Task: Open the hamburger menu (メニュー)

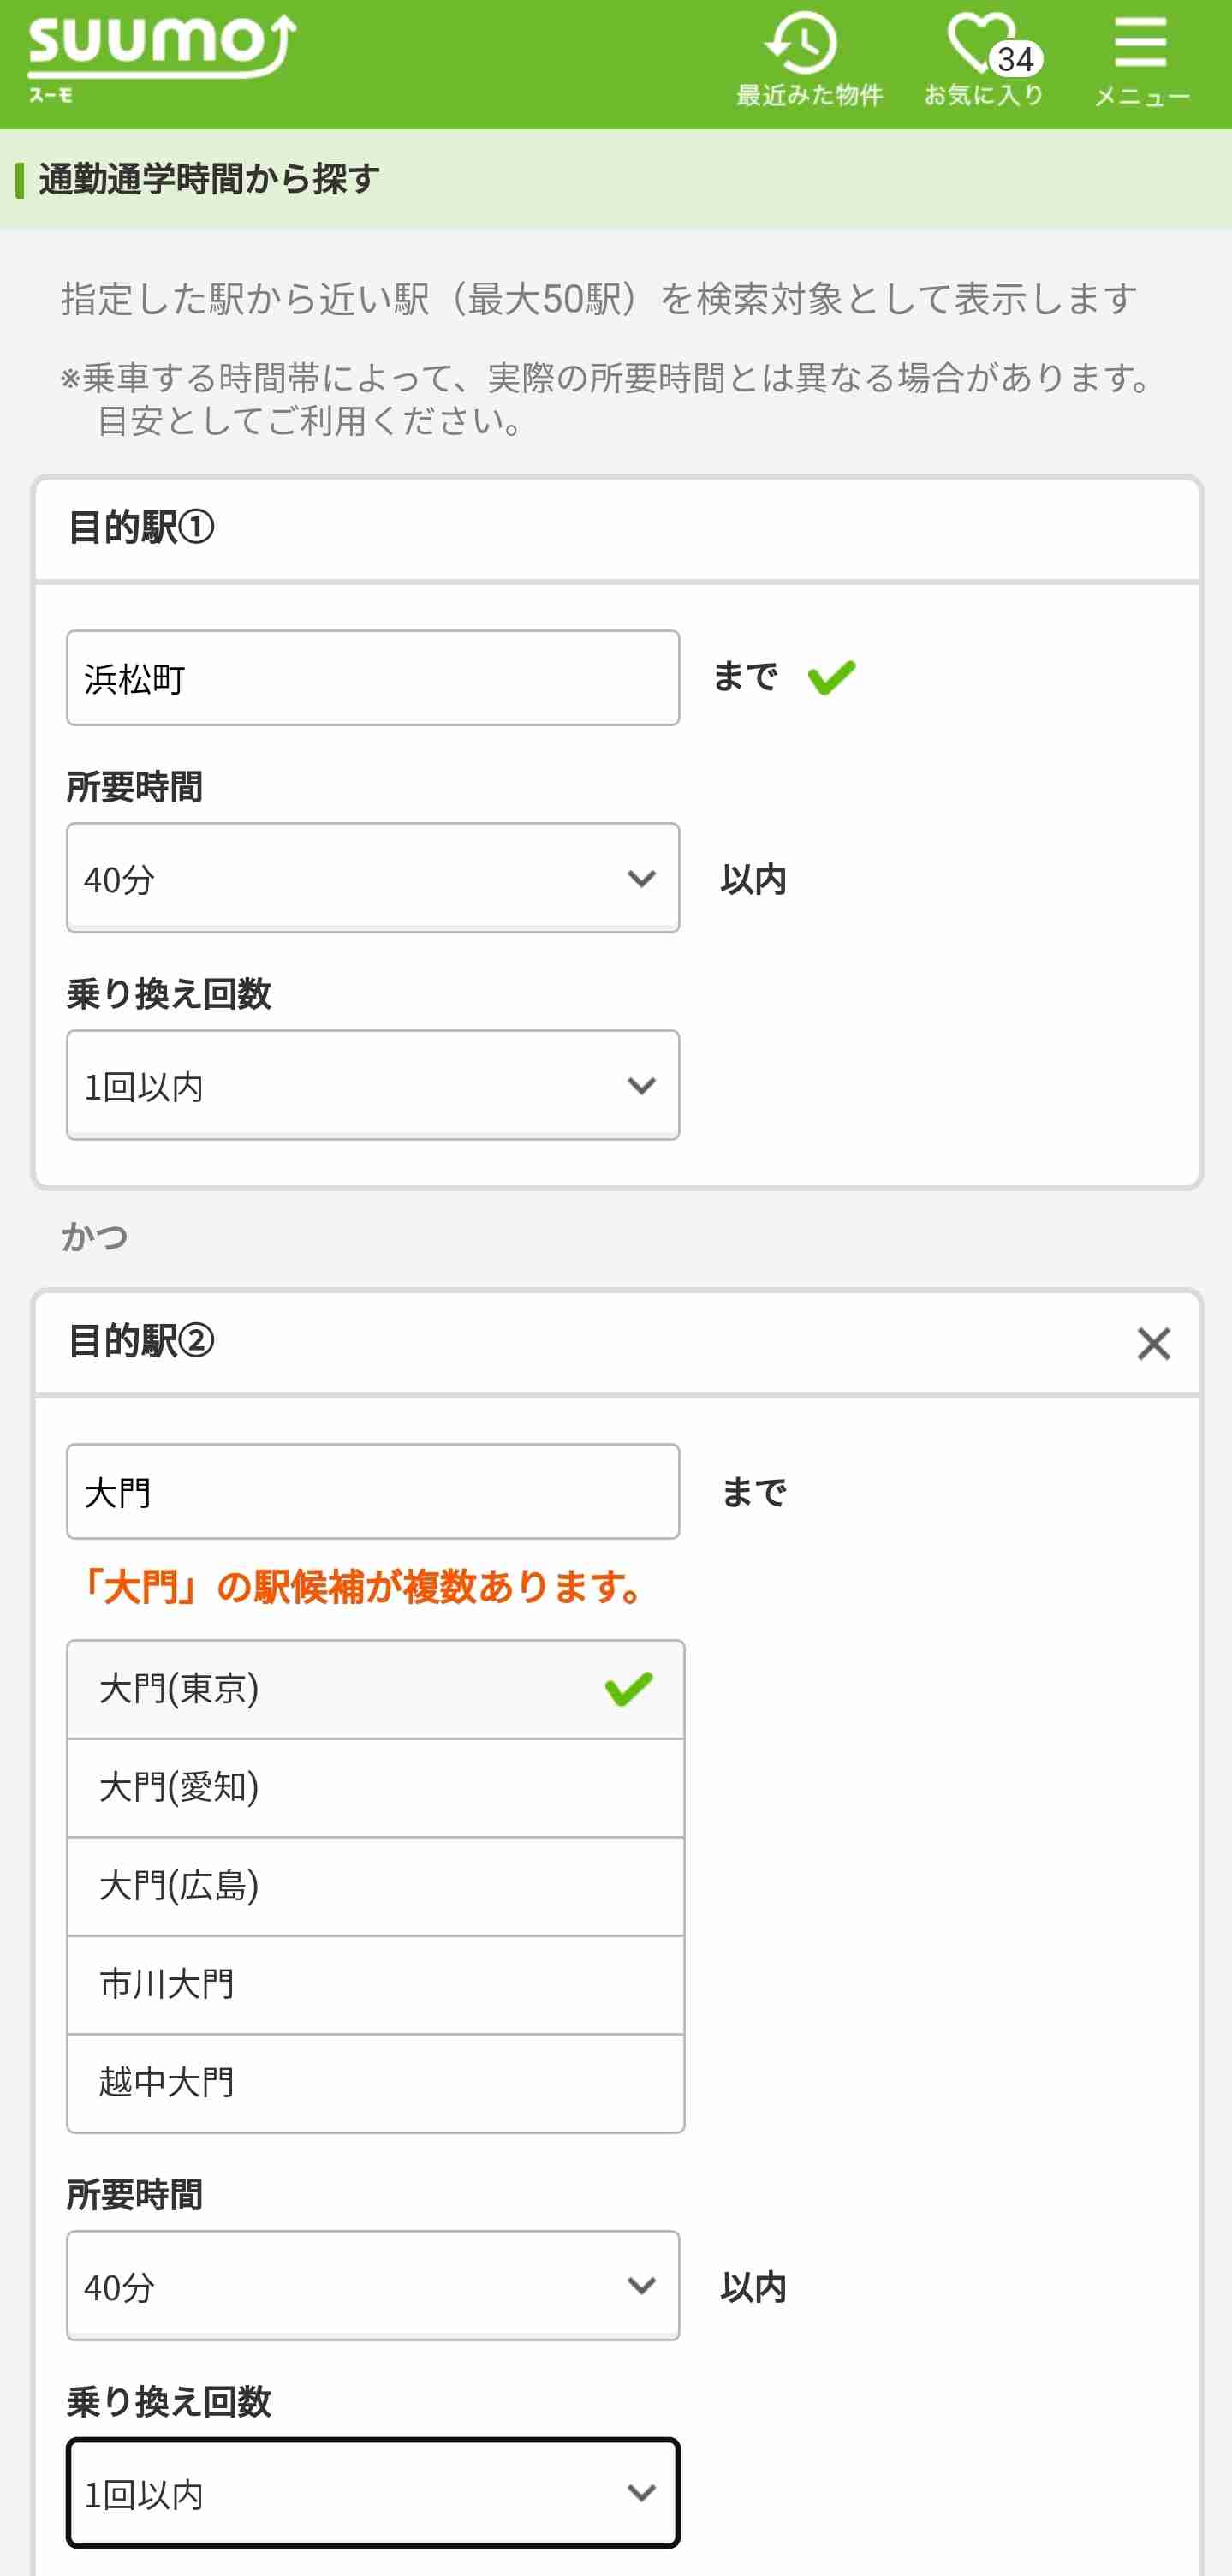Action: pos(1142,60)
